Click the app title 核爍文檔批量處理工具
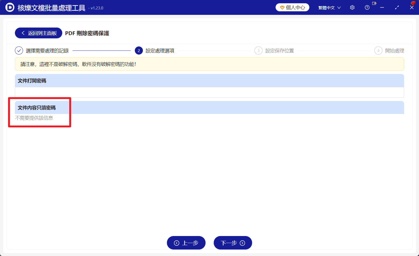The image size is (419, 256). [x=51, y=8]
